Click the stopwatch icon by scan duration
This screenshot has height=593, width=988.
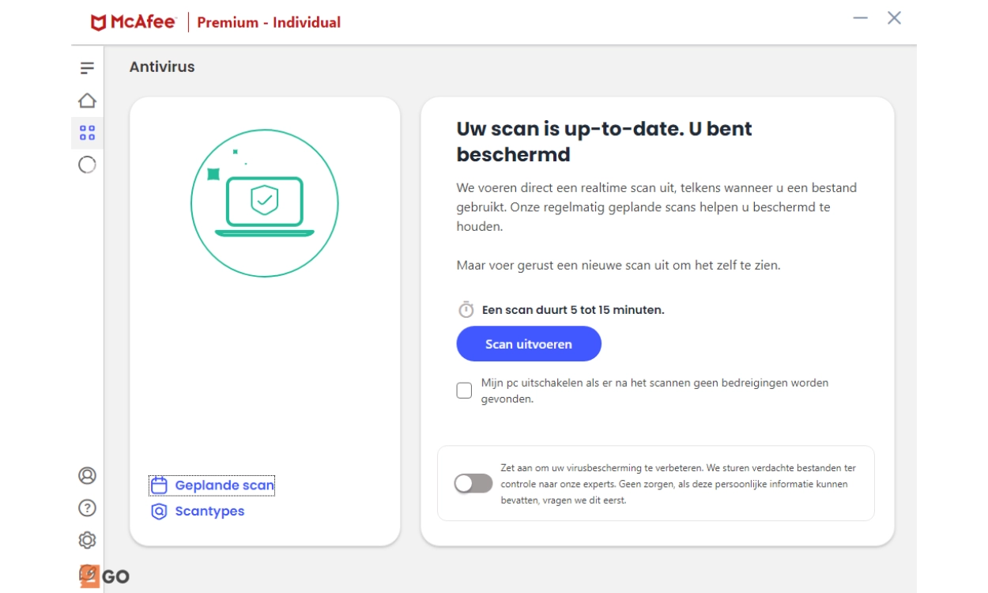coord(466,310)
